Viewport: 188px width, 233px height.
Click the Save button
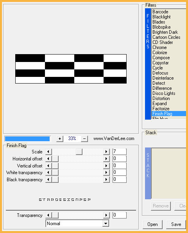(176, 224)
